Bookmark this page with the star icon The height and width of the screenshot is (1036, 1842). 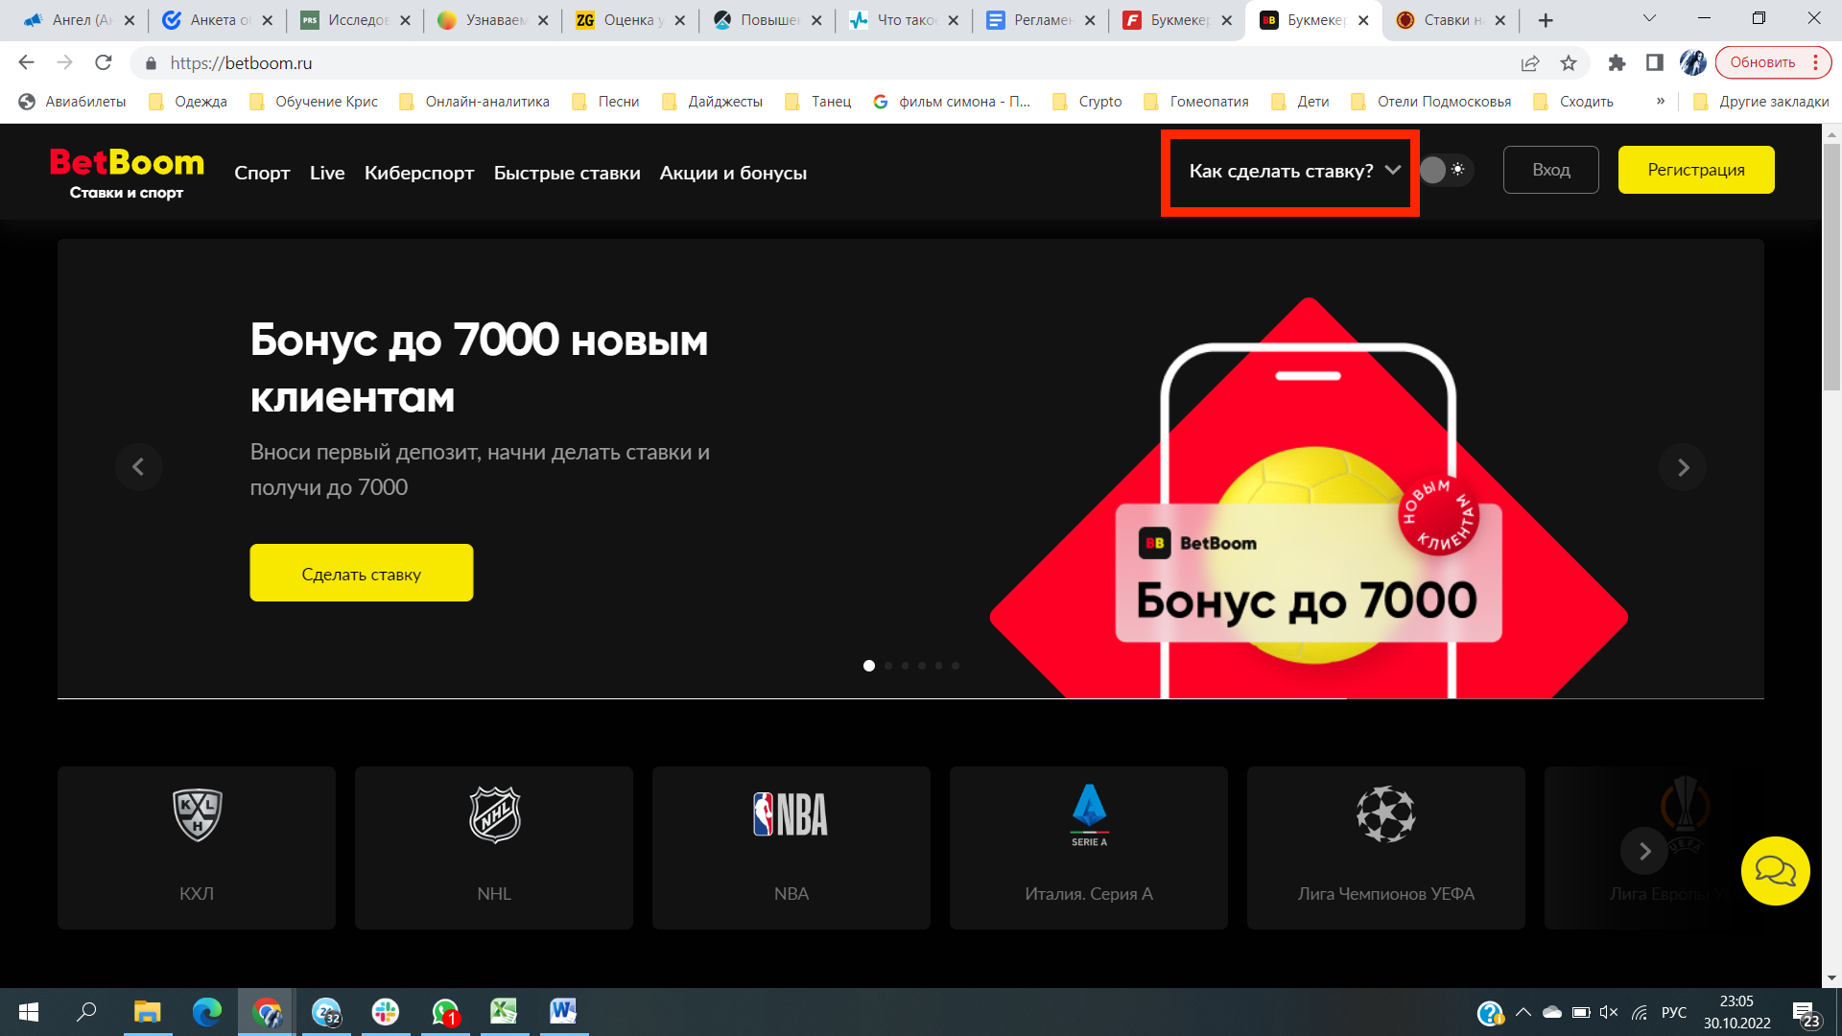(1569, 62)
